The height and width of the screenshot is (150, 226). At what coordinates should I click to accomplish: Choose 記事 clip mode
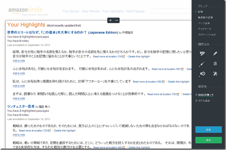click(x=200, y=12)
